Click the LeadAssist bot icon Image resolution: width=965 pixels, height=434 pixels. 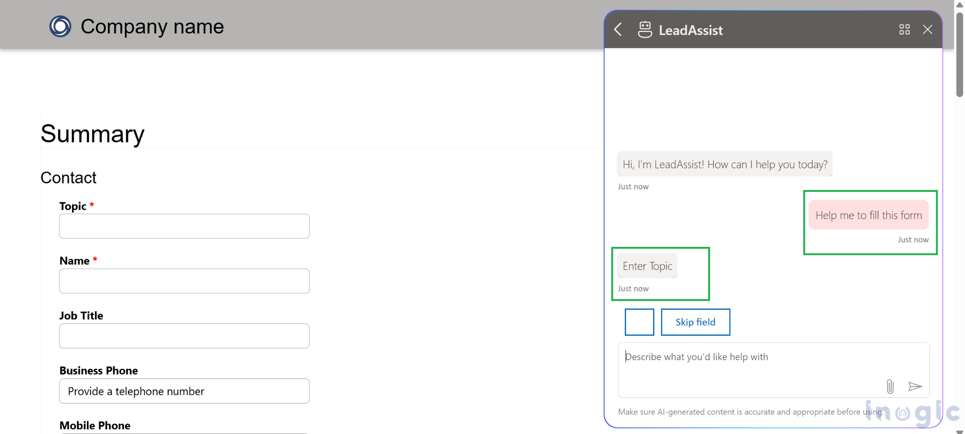(x=645, y=30)
